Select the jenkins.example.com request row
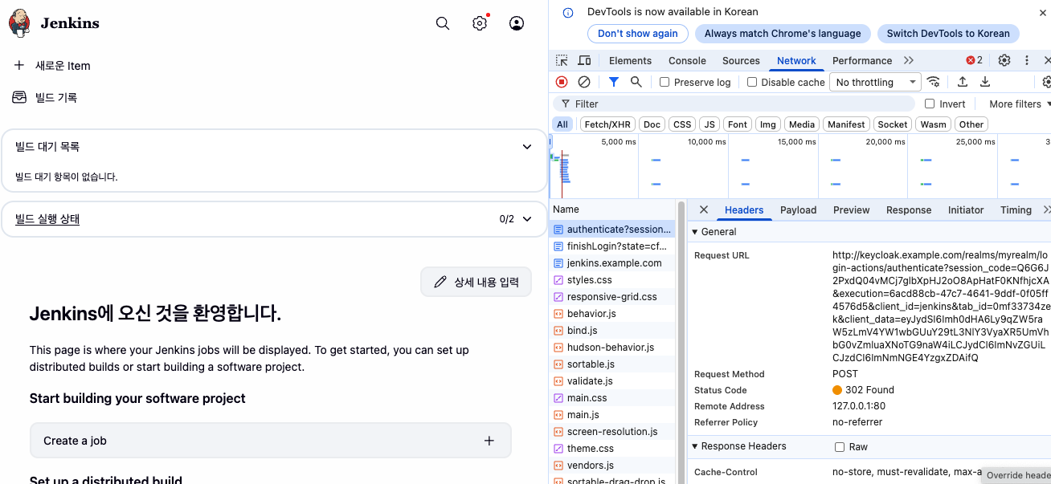This screenshot has width=1051, height=484. pyautogui.click(x=612, y=263)
